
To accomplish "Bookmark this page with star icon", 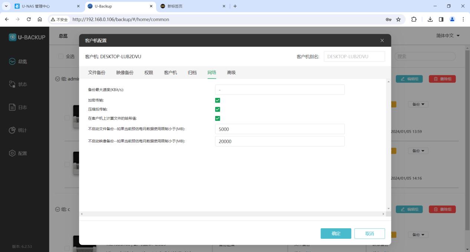I will coord(398,19).
